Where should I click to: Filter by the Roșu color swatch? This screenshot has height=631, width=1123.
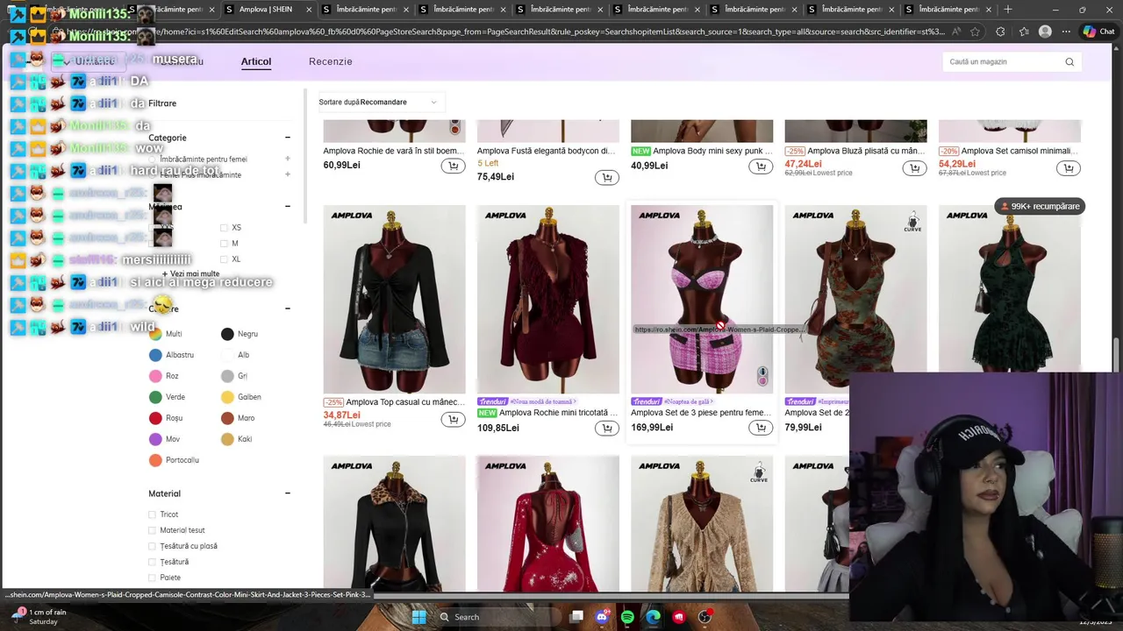click(x=155, y=418)
